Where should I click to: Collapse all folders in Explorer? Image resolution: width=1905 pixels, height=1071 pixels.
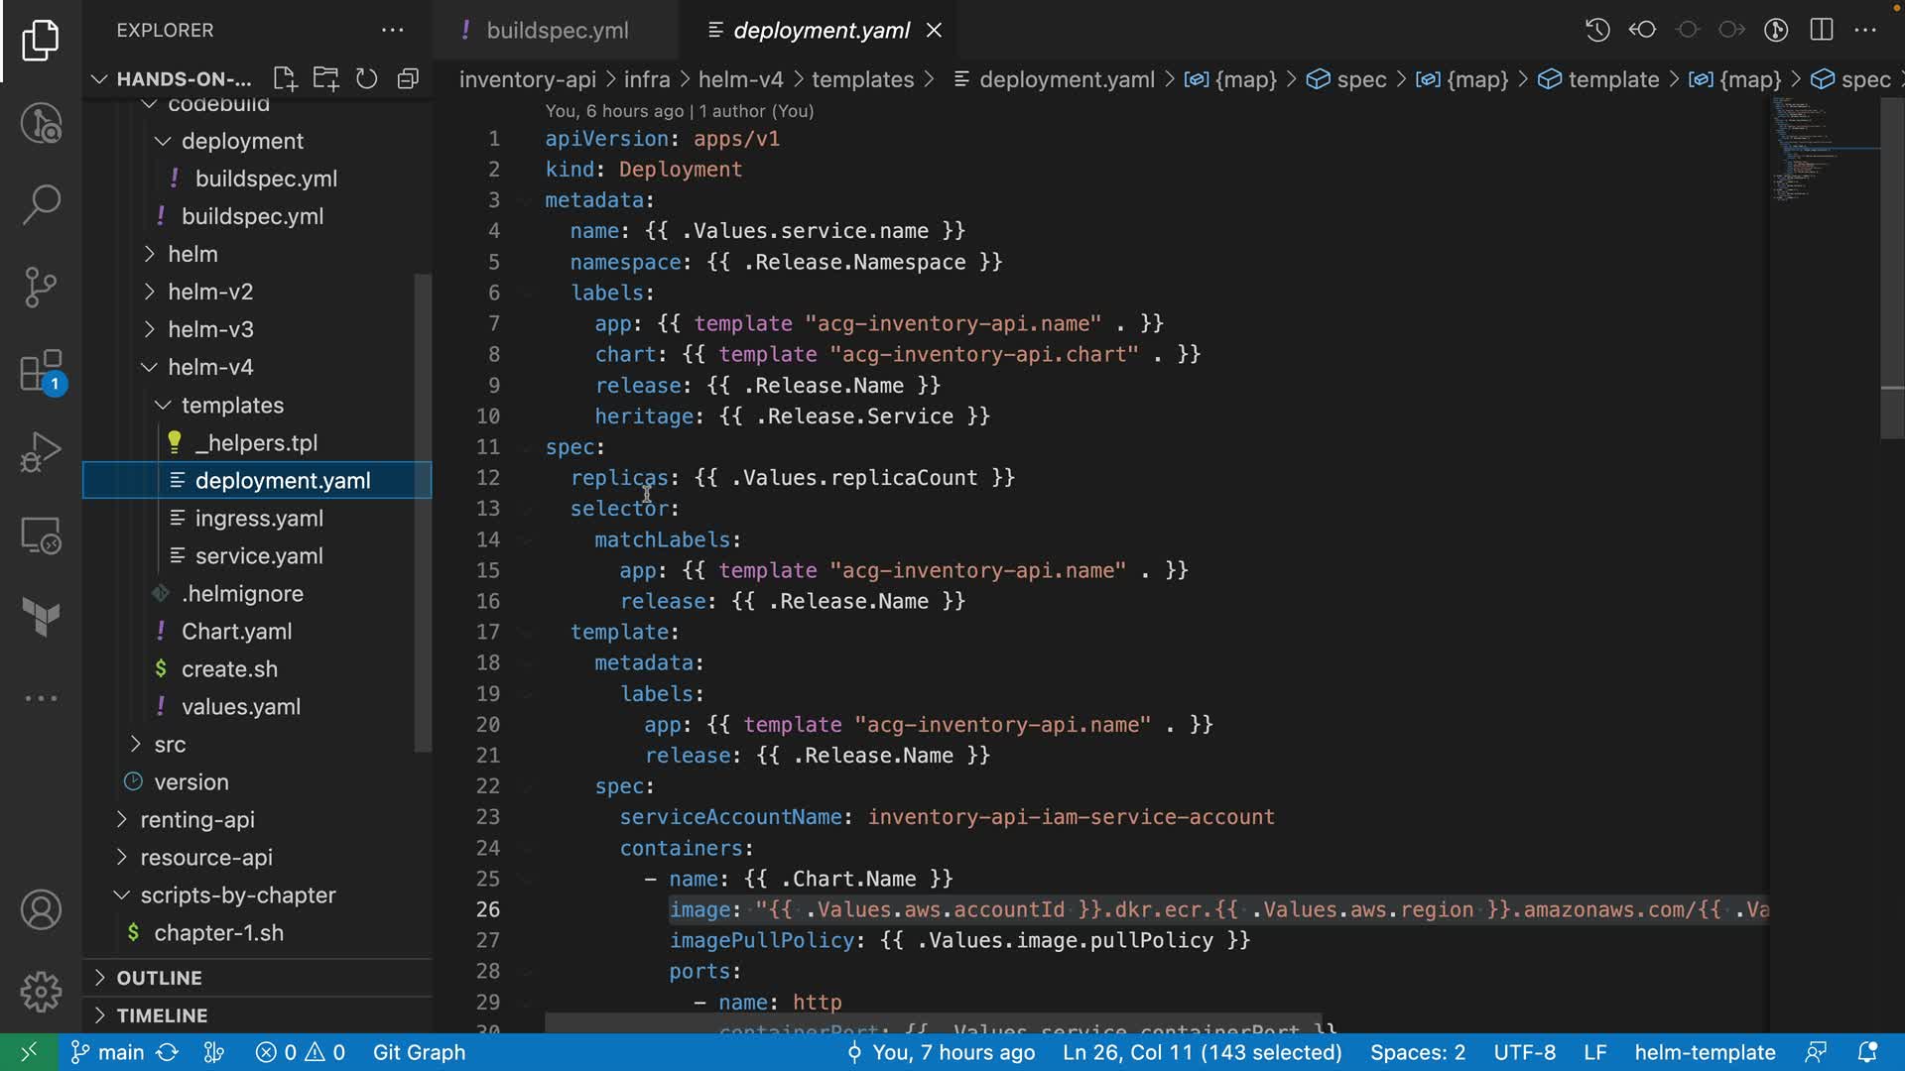tap(408, 79)
